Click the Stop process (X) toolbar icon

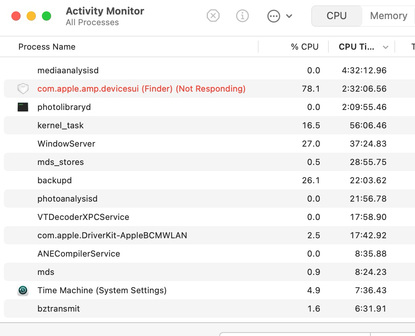click(213, 16)
